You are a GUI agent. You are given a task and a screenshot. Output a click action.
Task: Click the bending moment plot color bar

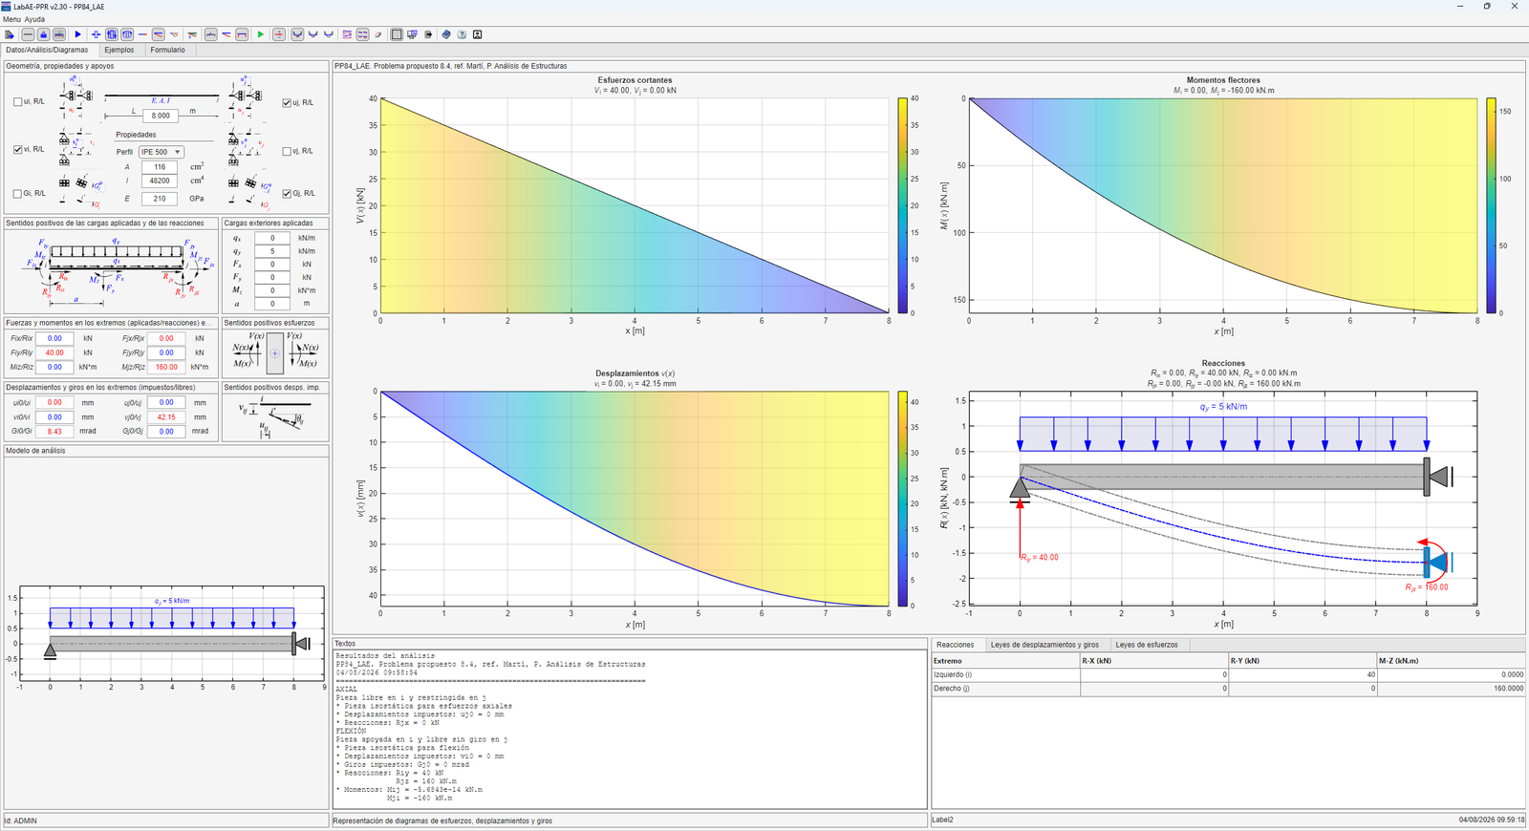[x=1491, y=205]
